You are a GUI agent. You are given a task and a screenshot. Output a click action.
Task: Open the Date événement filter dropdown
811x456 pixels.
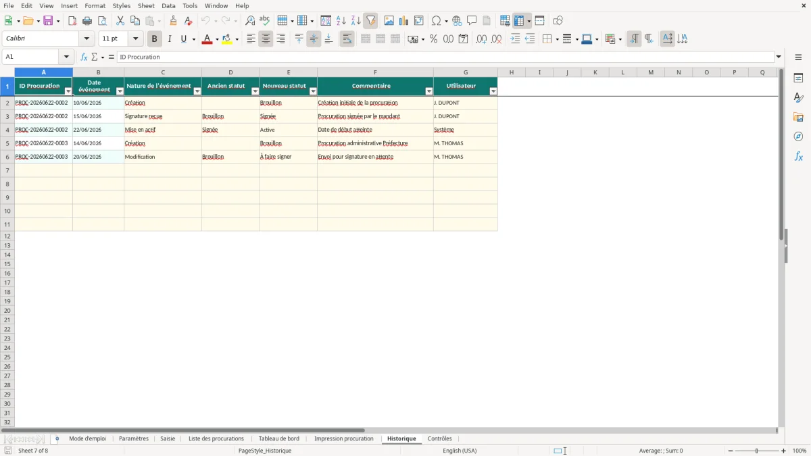[120, 91]
